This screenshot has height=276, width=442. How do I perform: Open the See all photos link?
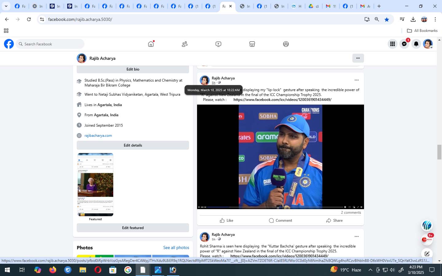point(176,247)
